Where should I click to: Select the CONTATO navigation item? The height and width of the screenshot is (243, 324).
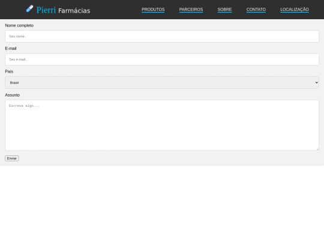coord(256,10)
